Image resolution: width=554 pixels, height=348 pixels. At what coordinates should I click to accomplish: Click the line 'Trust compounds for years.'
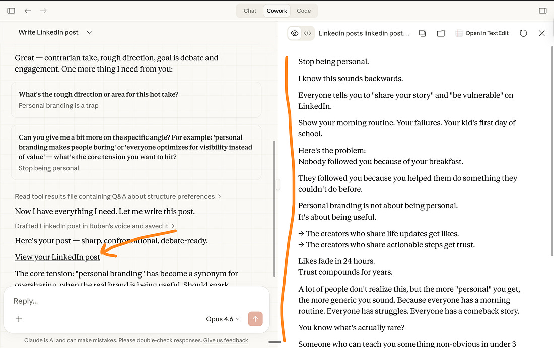click(x=345, y=272)
